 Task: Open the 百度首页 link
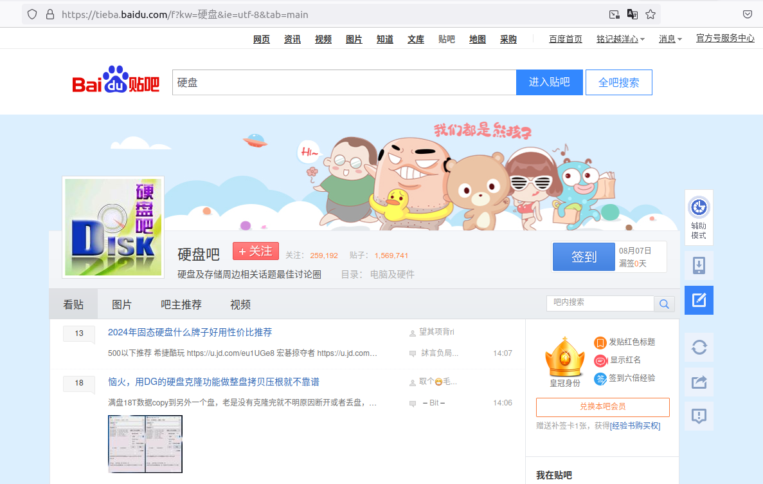point(566,39)
